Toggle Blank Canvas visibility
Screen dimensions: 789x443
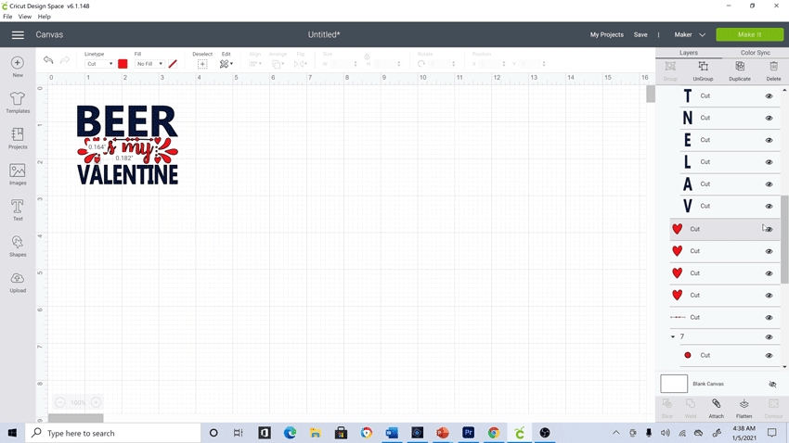click(x=772, y=385)
